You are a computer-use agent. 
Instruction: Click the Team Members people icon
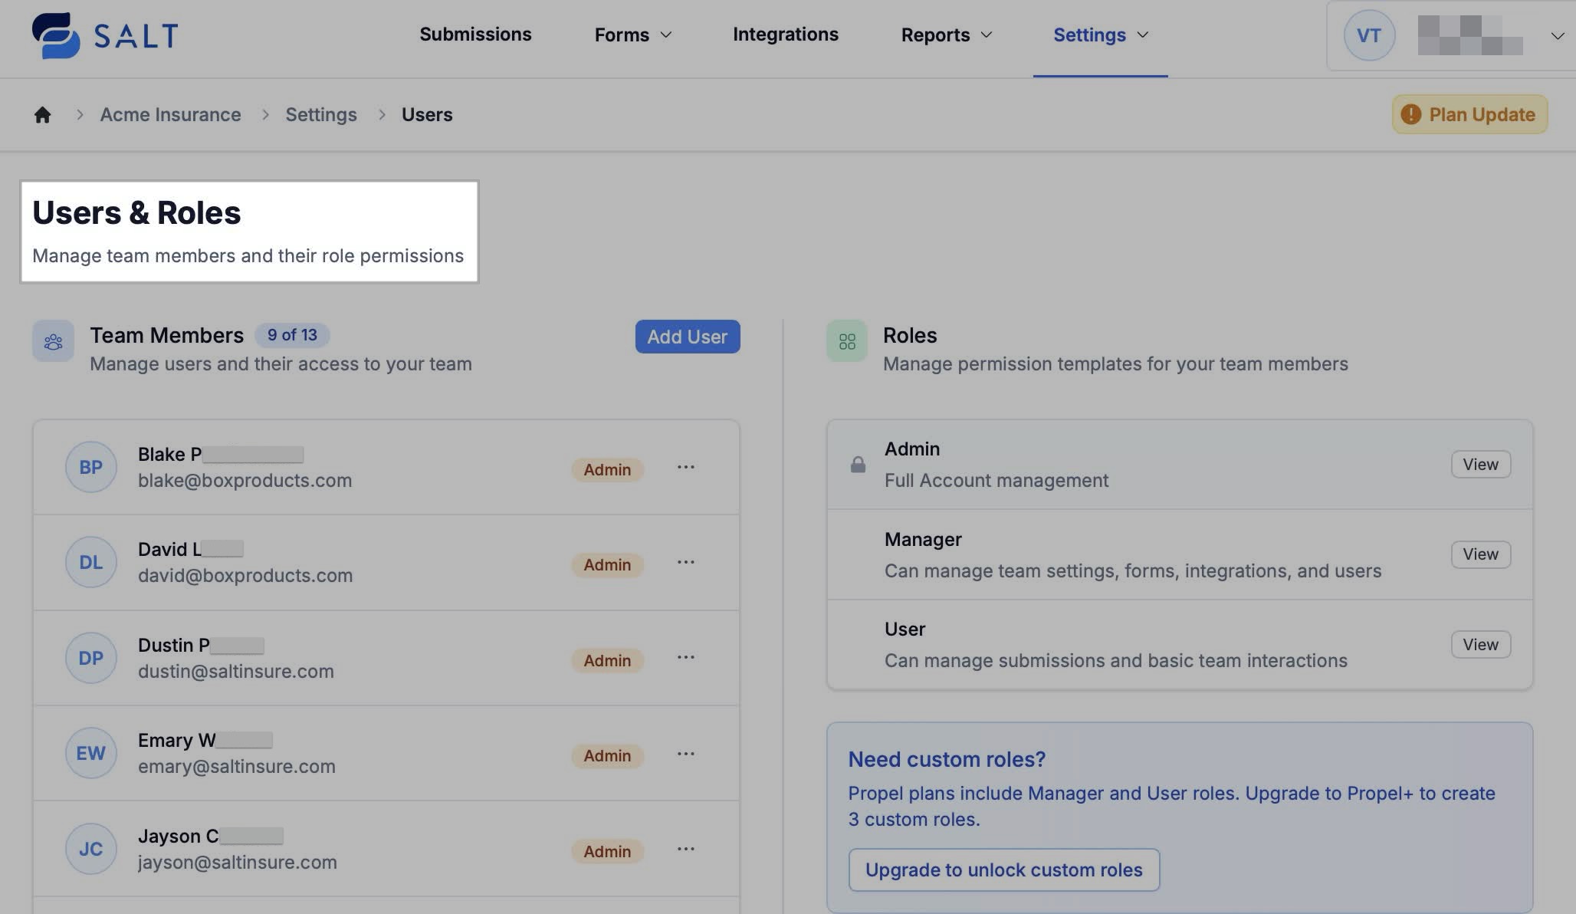53,341
